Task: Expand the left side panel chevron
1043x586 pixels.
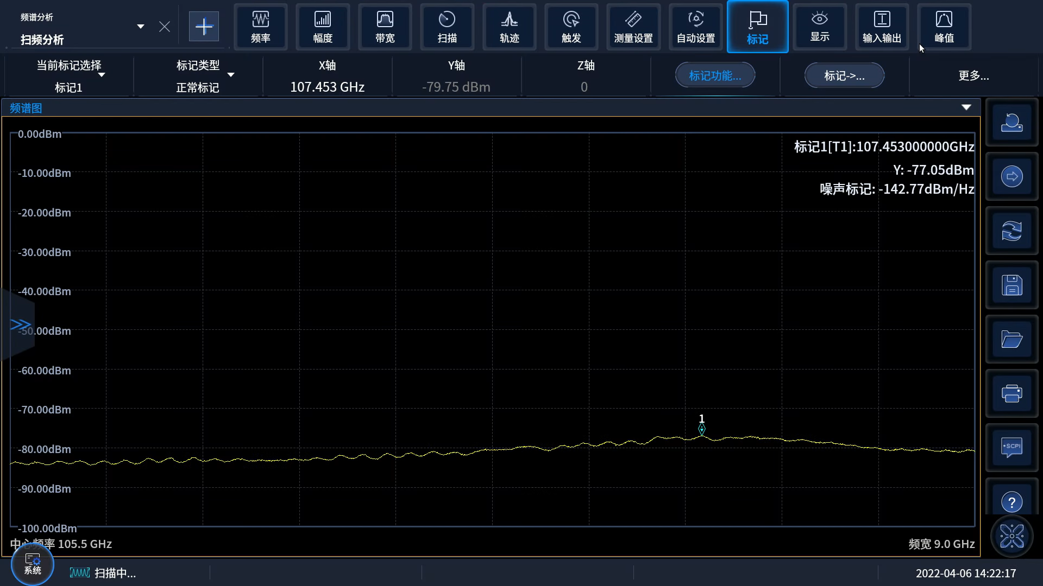Action: click(x=20, y=324)
